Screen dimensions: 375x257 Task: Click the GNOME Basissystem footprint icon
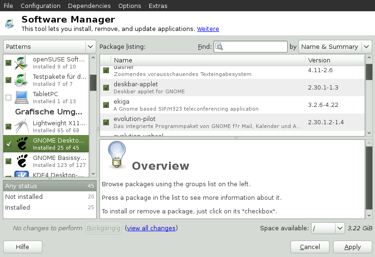click(x=22, y=161)
